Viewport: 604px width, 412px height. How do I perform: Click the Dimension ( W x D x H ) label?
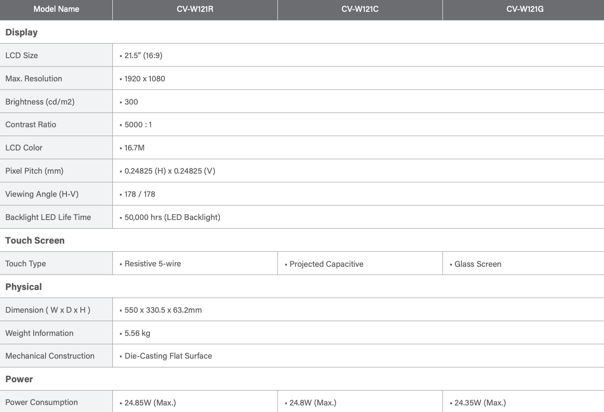pyautogui.click(x=48, y=310)
